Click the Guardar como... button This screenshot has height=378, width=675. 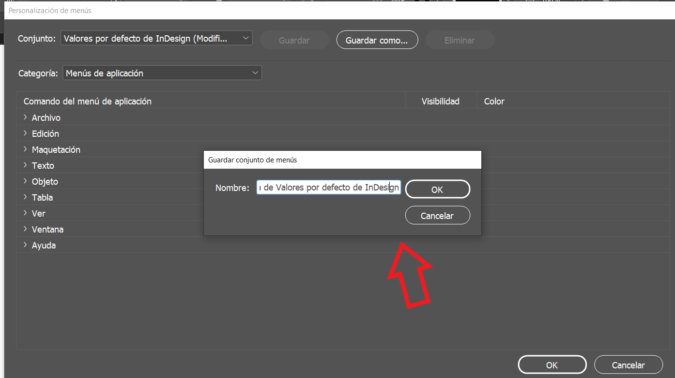[377, 40]
